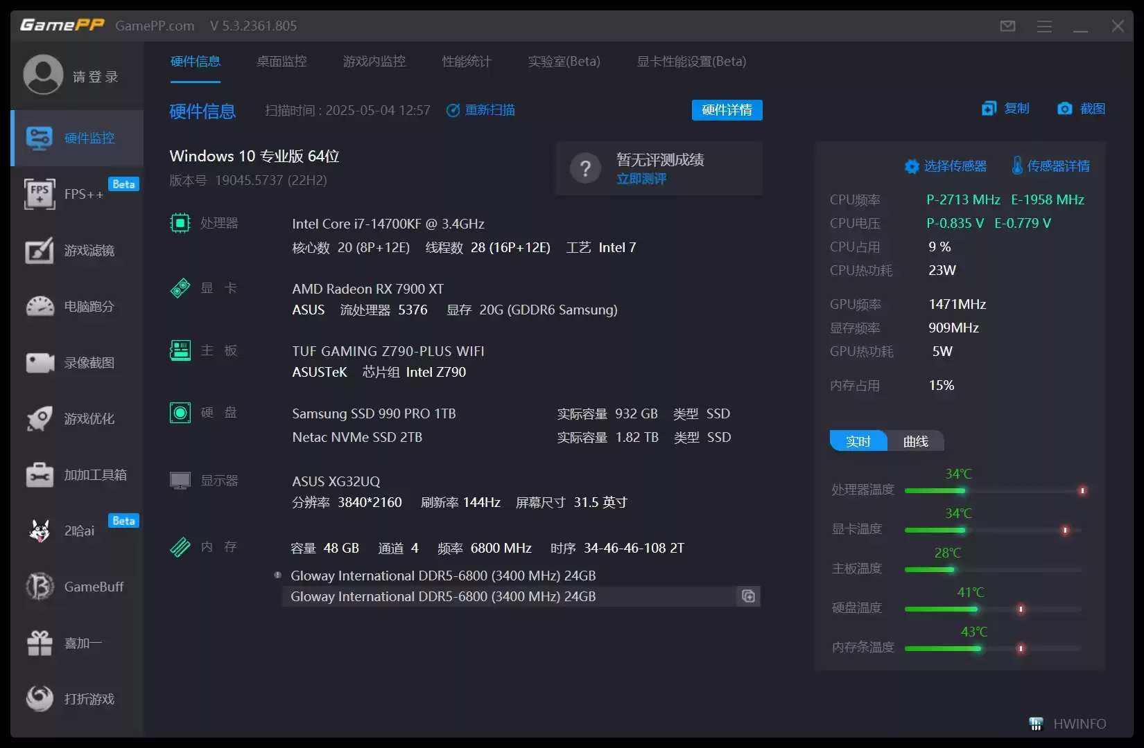Click the question mark benchmark score icon

click(585, 168)
